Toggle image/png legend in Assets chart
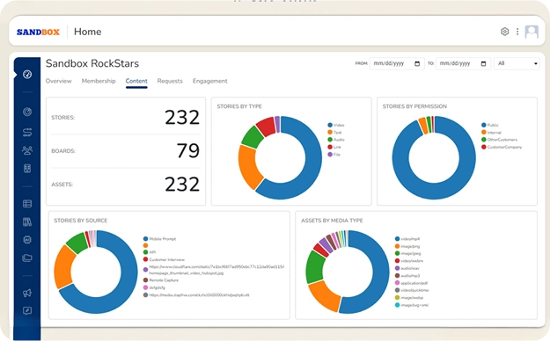The image size is (550, 341). pos(407,246)
